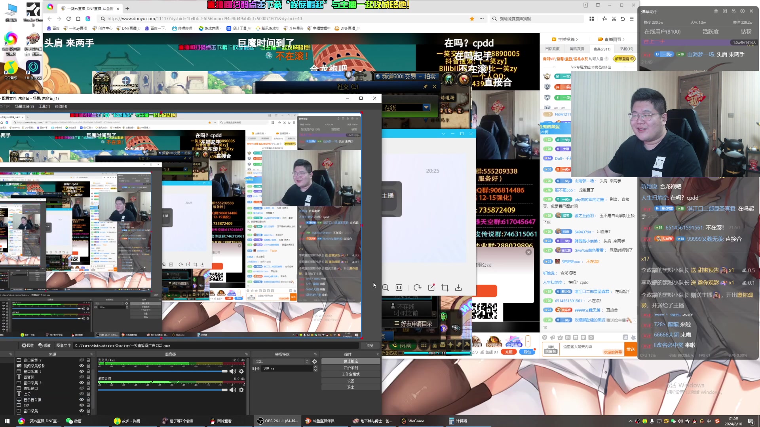Switch to 日活跃度 tab
This screenshot has height=427, width=760.
click(x=553, y=49)
